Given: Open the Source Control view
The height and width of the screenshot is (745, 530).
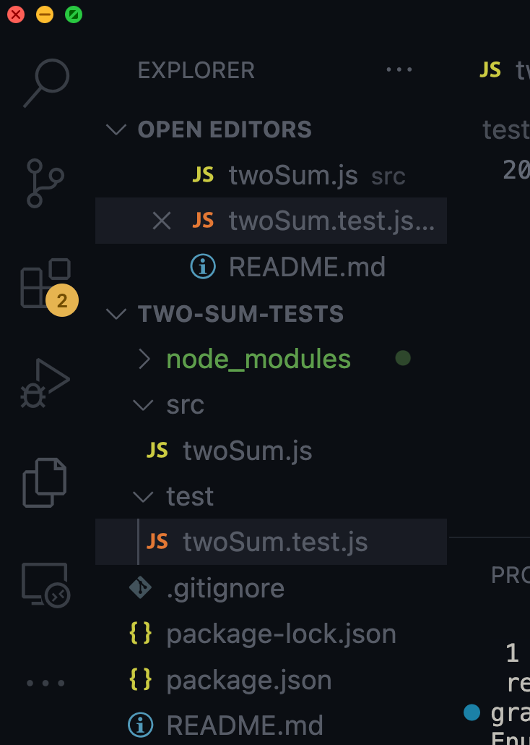Looking at the screenshot, I should point(46,181).
